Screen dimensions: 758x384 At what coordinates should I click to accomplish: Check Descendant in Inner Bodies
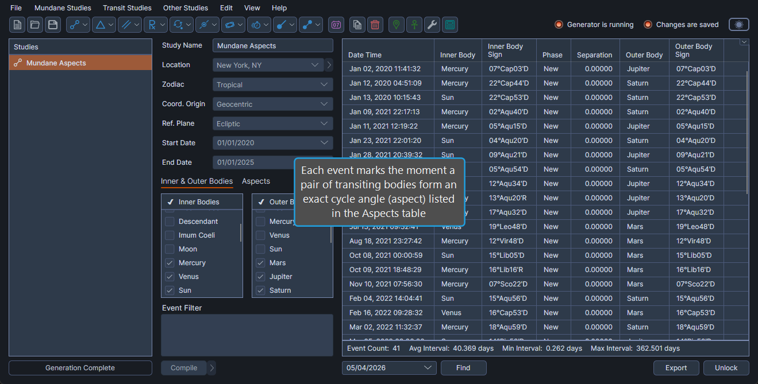(x=170, y=222)
